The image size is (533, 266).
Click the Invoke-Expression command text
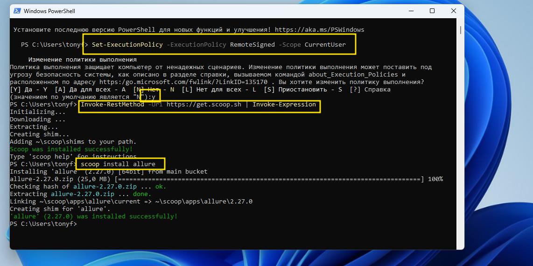coord(284,104)
